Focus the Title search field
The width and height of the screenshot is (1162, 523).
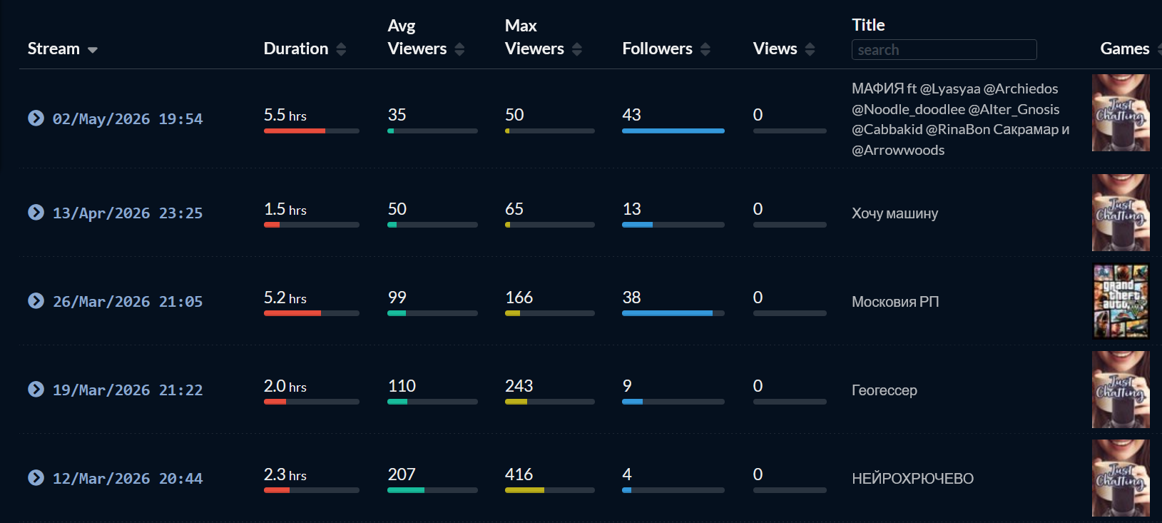944,50
